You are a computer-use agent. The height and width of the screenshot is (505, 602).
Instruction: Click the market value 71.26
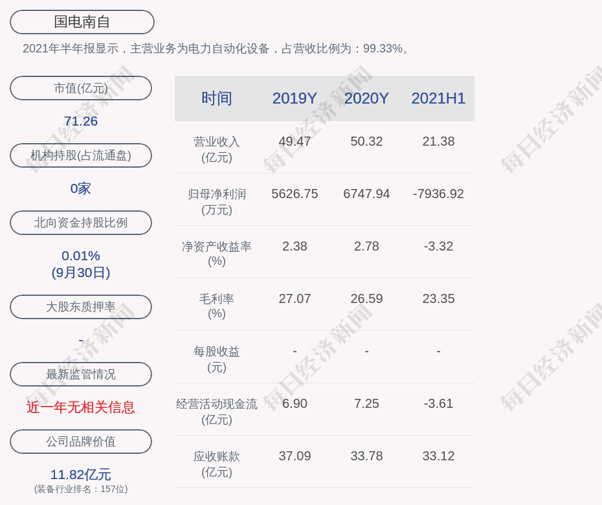[80, 120]
